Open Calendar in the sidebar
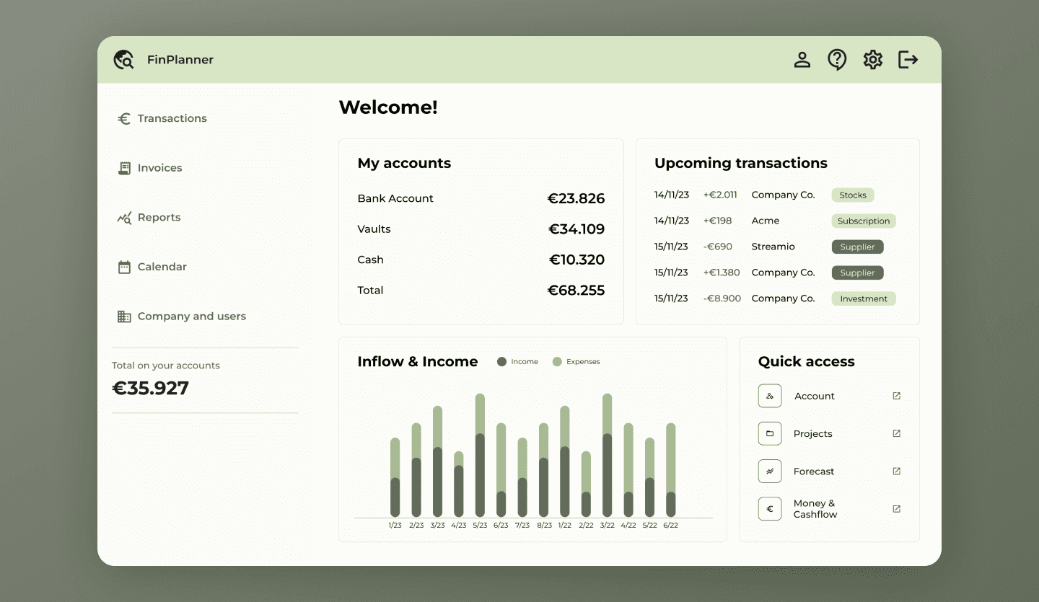Screen dimensions: 1039x602 click(161, 267)
